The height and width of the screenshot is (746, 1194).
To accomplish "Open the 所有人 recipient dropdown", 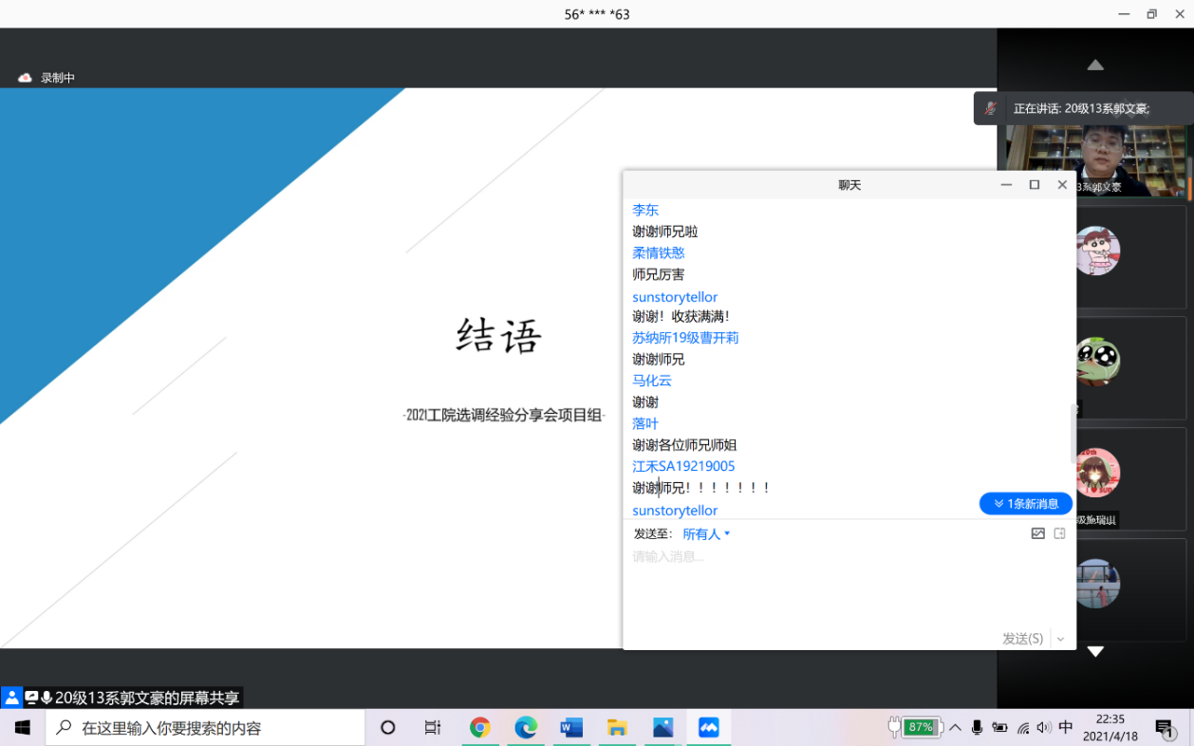I will click(x=706, y=534).
